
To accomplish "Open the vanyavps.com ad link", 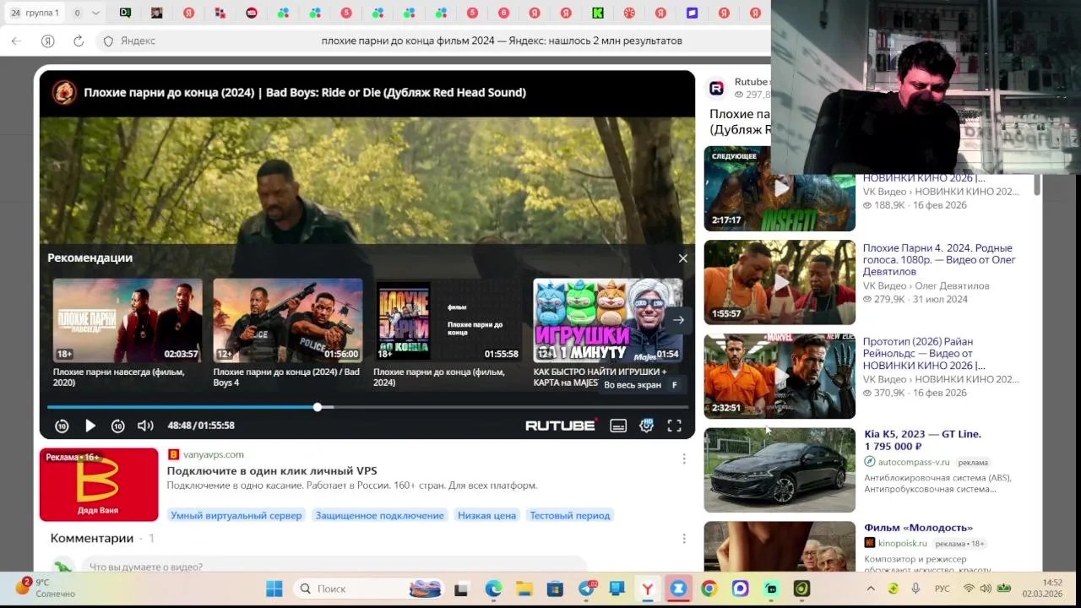I will pos(214,454).
